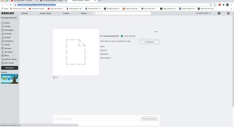Open the Download PDF bookmark
The width and height of the screenshot is (234, 132).
94,9
